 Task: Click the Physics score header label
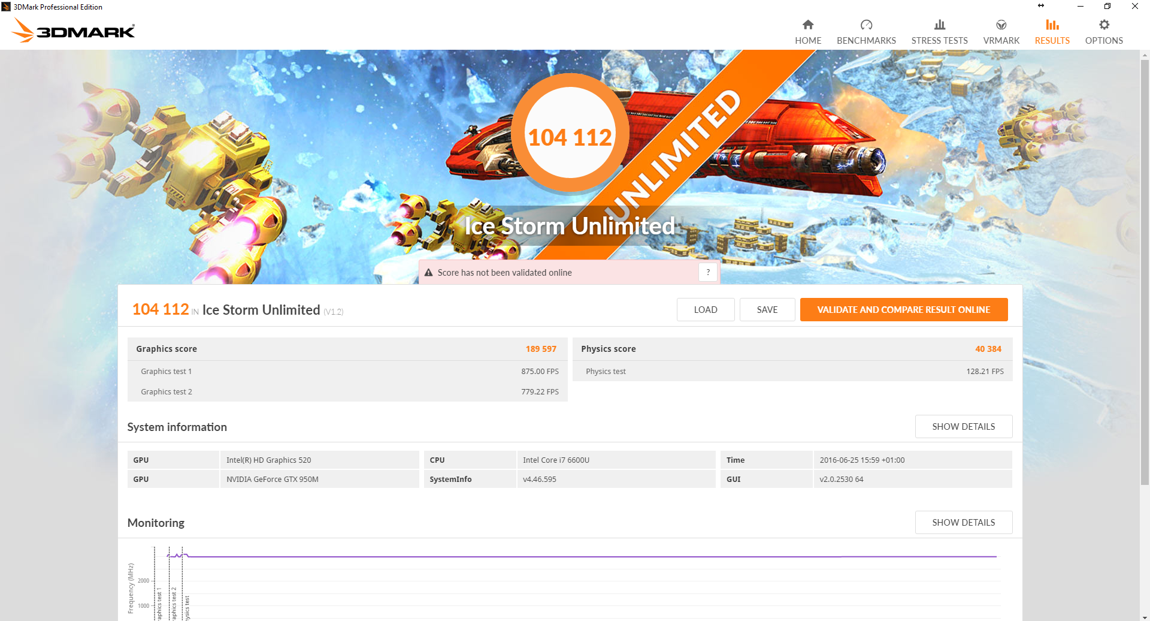pos(609,349)
